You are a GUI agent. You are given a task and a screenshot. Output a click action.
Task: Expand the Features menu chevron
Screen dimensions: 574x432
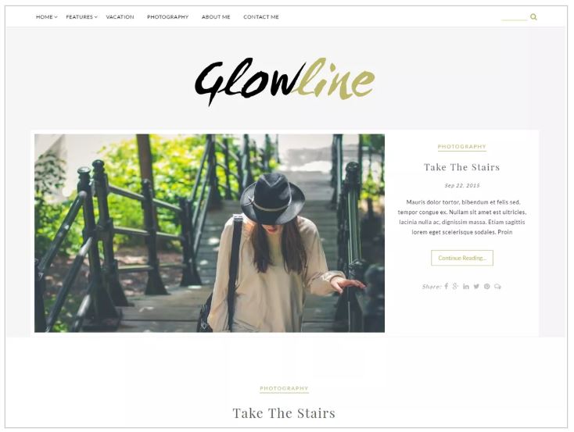pyautogui.click(x=96, y=17)
